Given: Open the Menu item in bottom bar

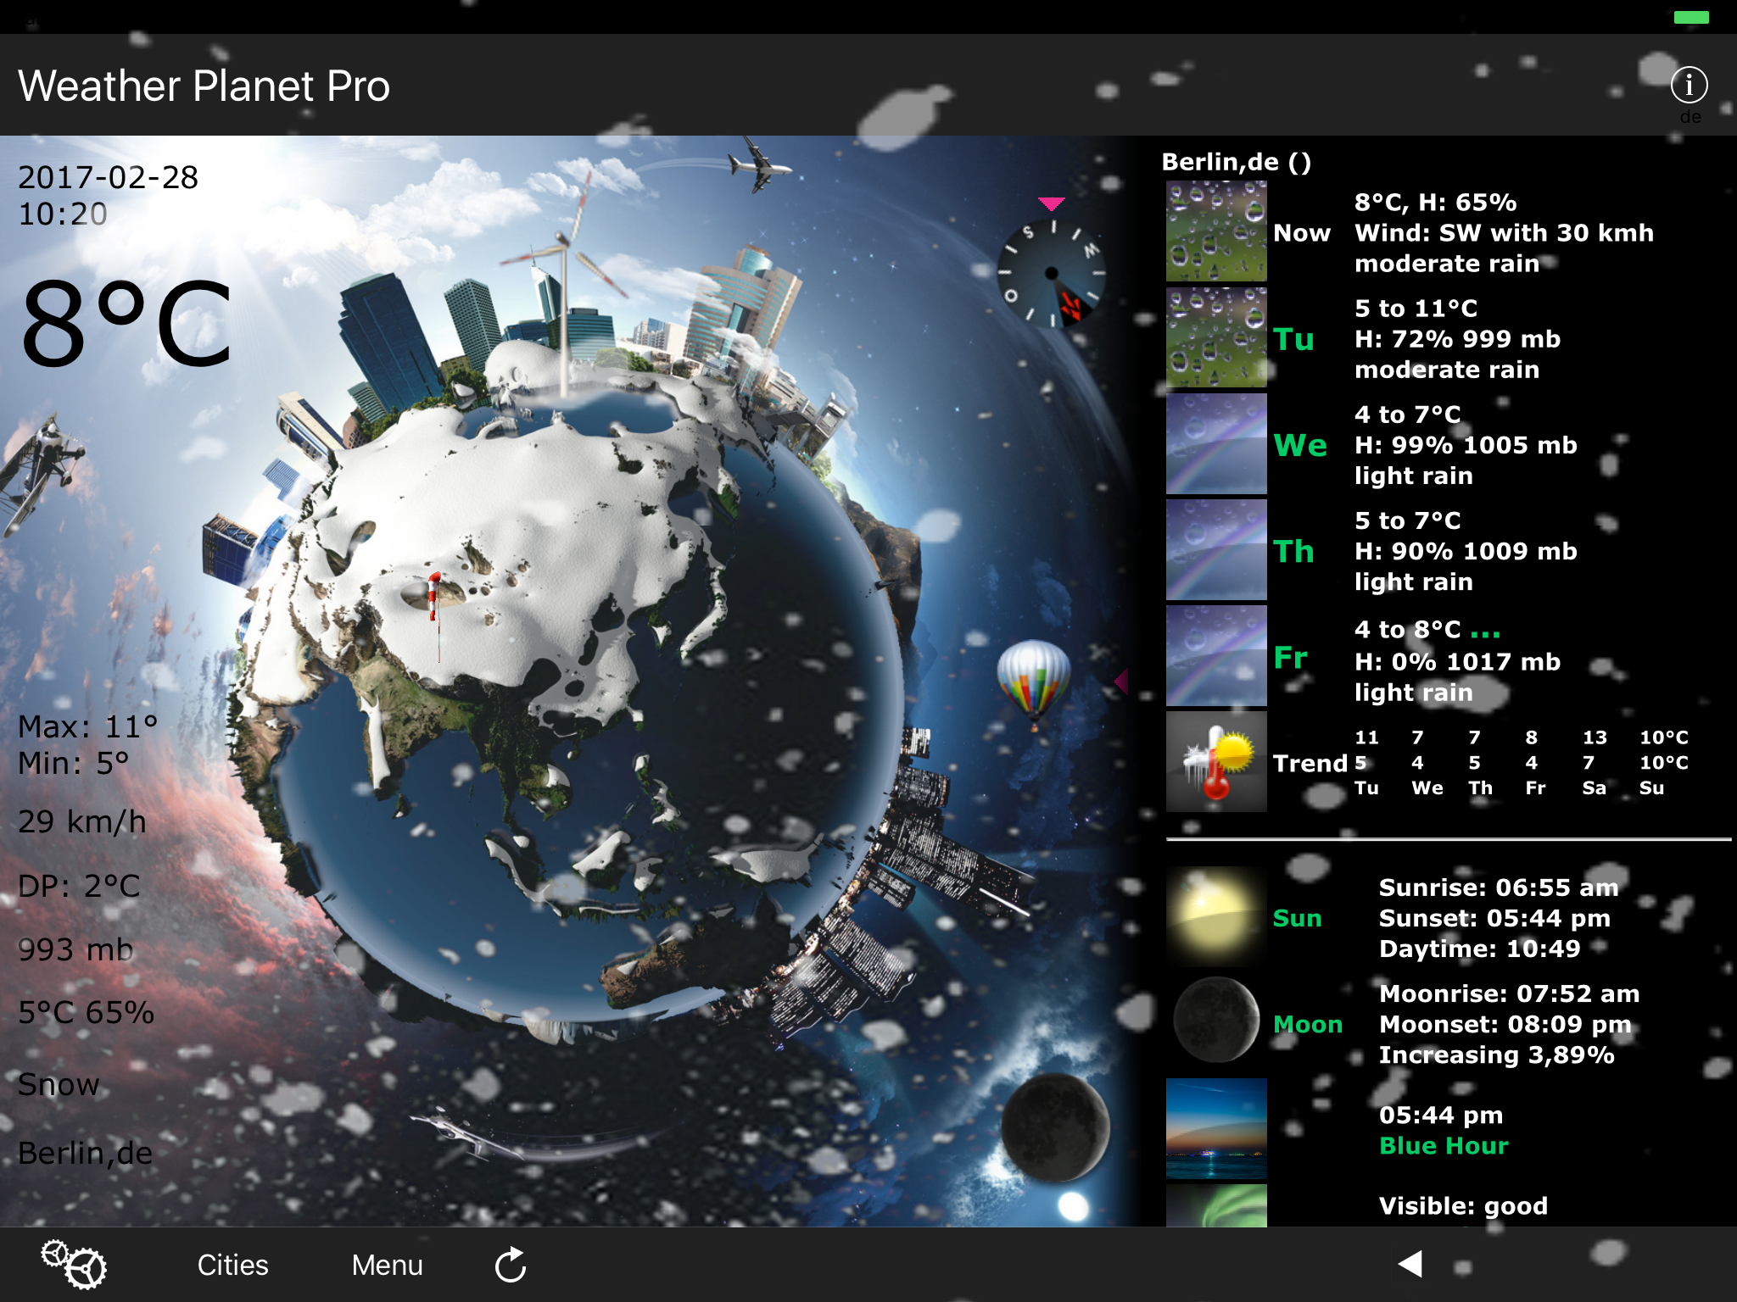Looking at the screenshot, I should pyautogui.click(x=387, y=1265).
